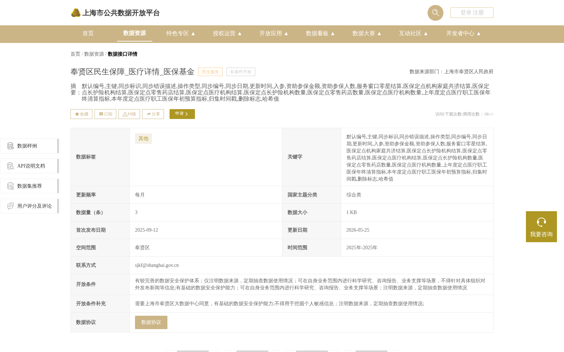Jump to API说明文档 section
Image resolution: width=564 pixels, height=352 pixels.
click(x=30, y=166)
